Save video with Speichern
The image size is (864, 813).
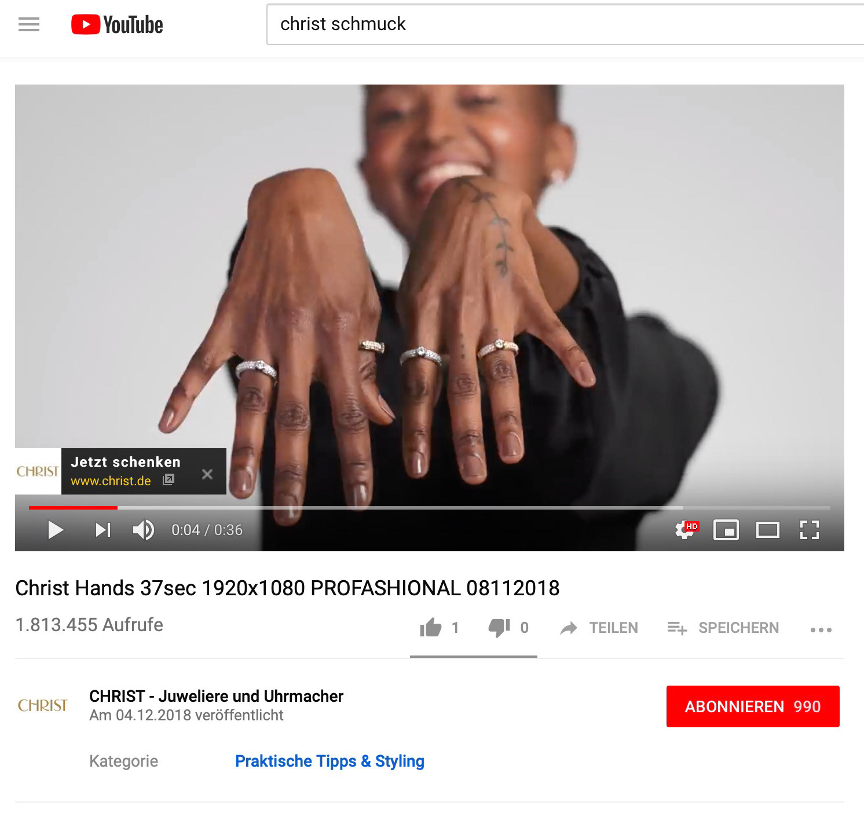click(723, 628)
